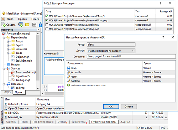
Task: Click the Navigator scrollbar up arrow
Action: pos(38,33)
